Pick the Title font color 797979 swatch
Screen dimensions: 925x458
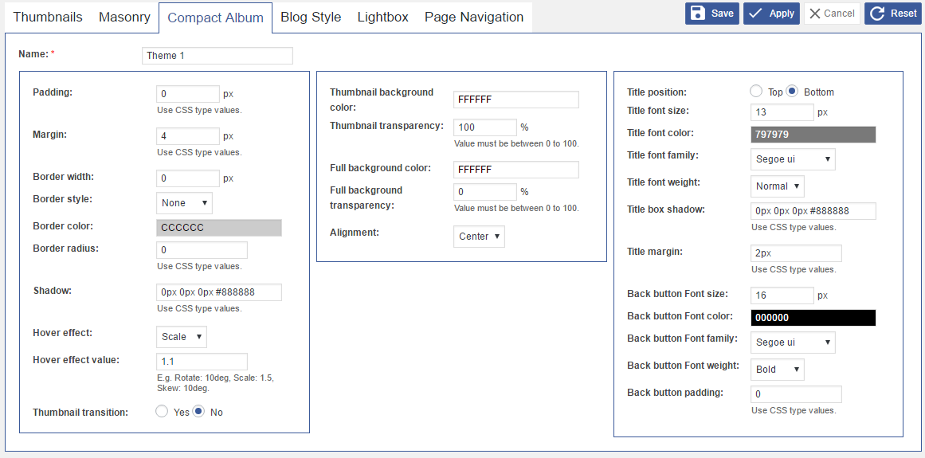point(813,135)
